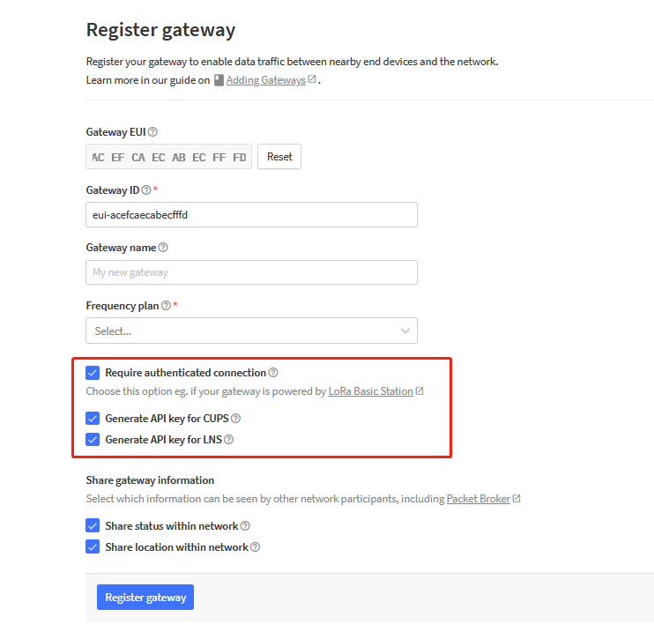Click help icon next to Frequency plan

click(166, 306)
